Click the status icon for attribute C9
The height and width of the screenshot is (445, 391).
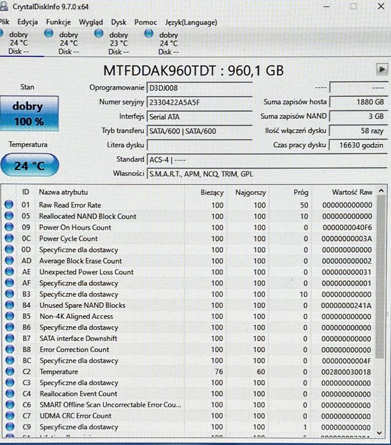pyautogui.click(x=10, y=427)
